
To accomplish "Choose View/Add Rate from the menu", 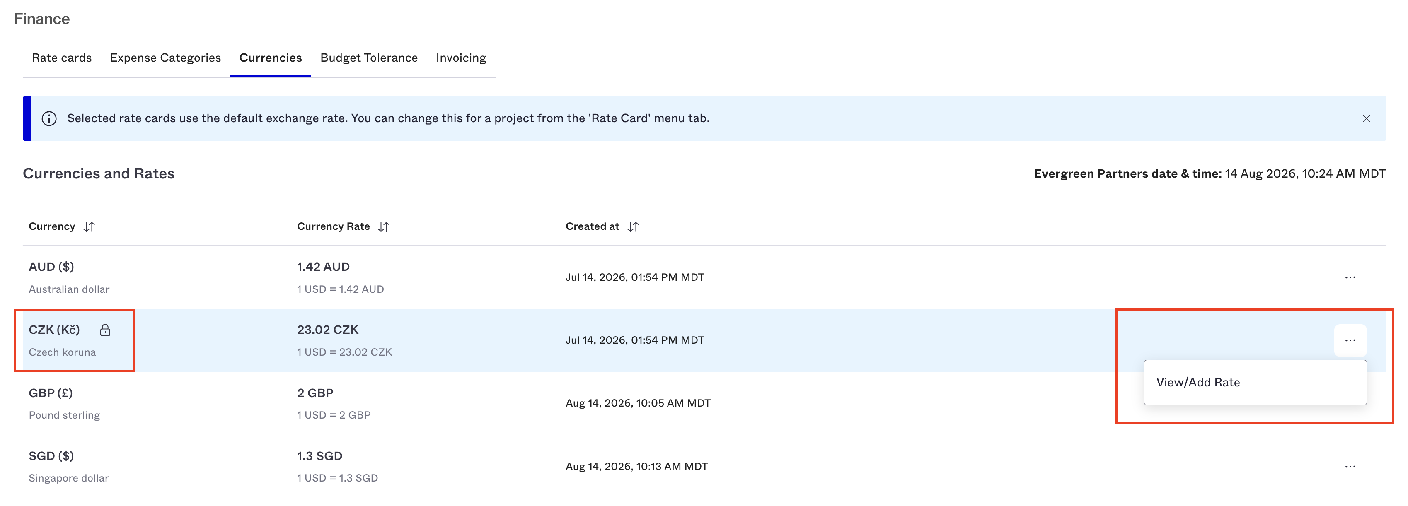I will pyautogui.click(x=1255, y=383).
